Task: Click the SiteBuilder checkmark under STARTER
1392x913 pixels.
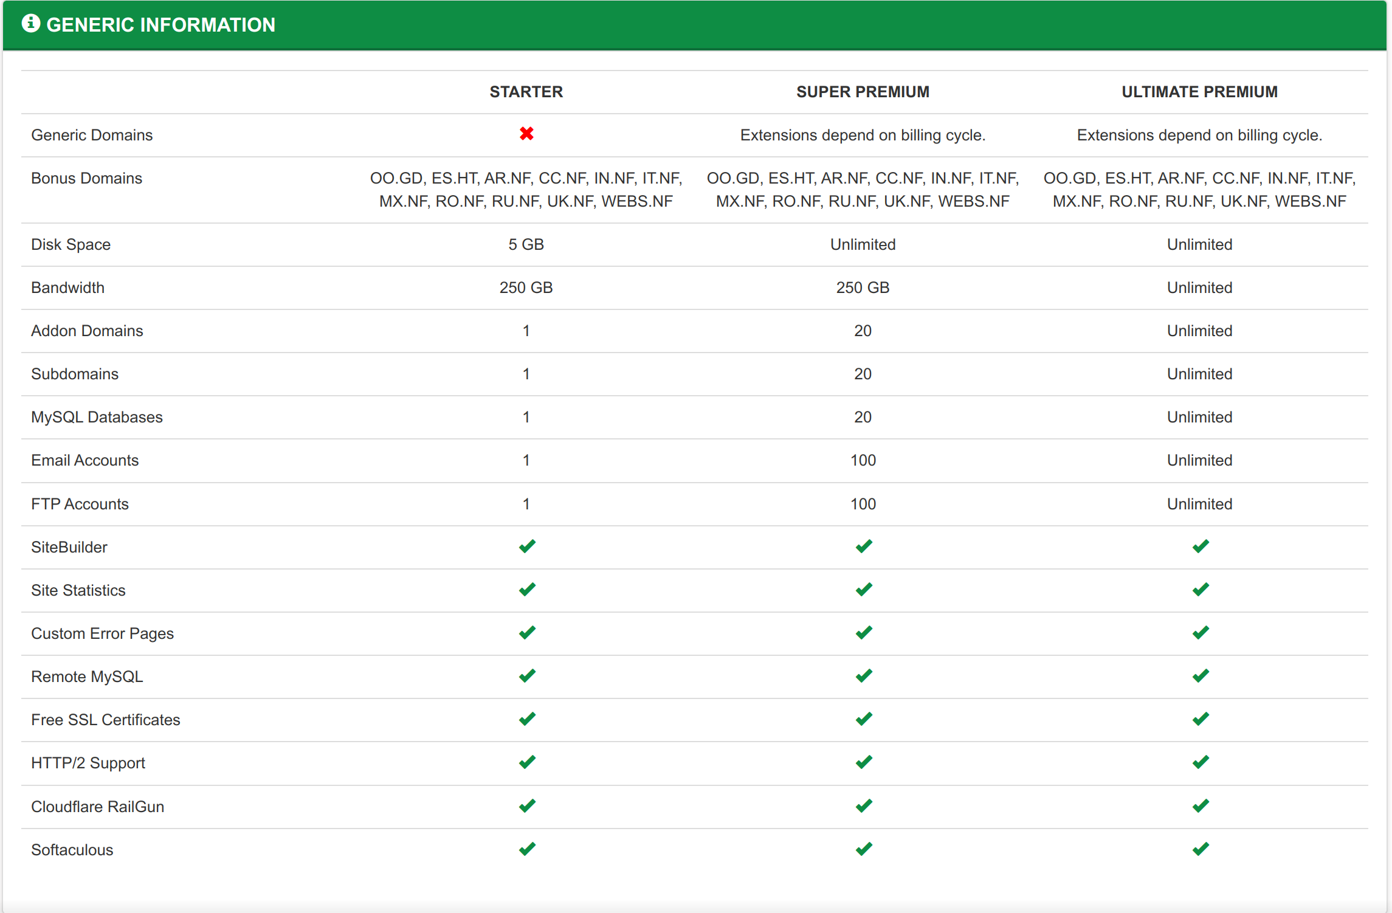Action: pyautogui.click(x=526, y=546)
